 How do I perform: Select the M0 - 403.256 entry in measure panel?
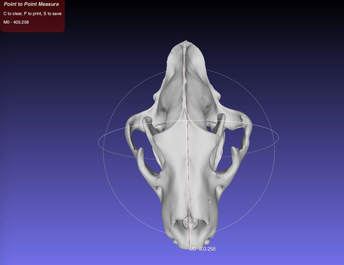(16, 22)
